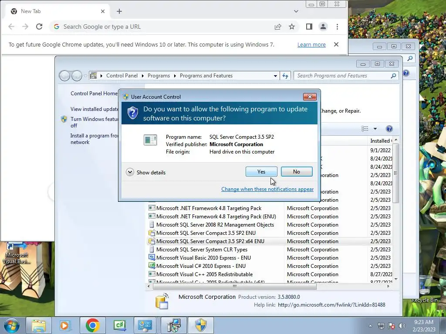Click Chrome forward arrow

click(x=25, y=27)
